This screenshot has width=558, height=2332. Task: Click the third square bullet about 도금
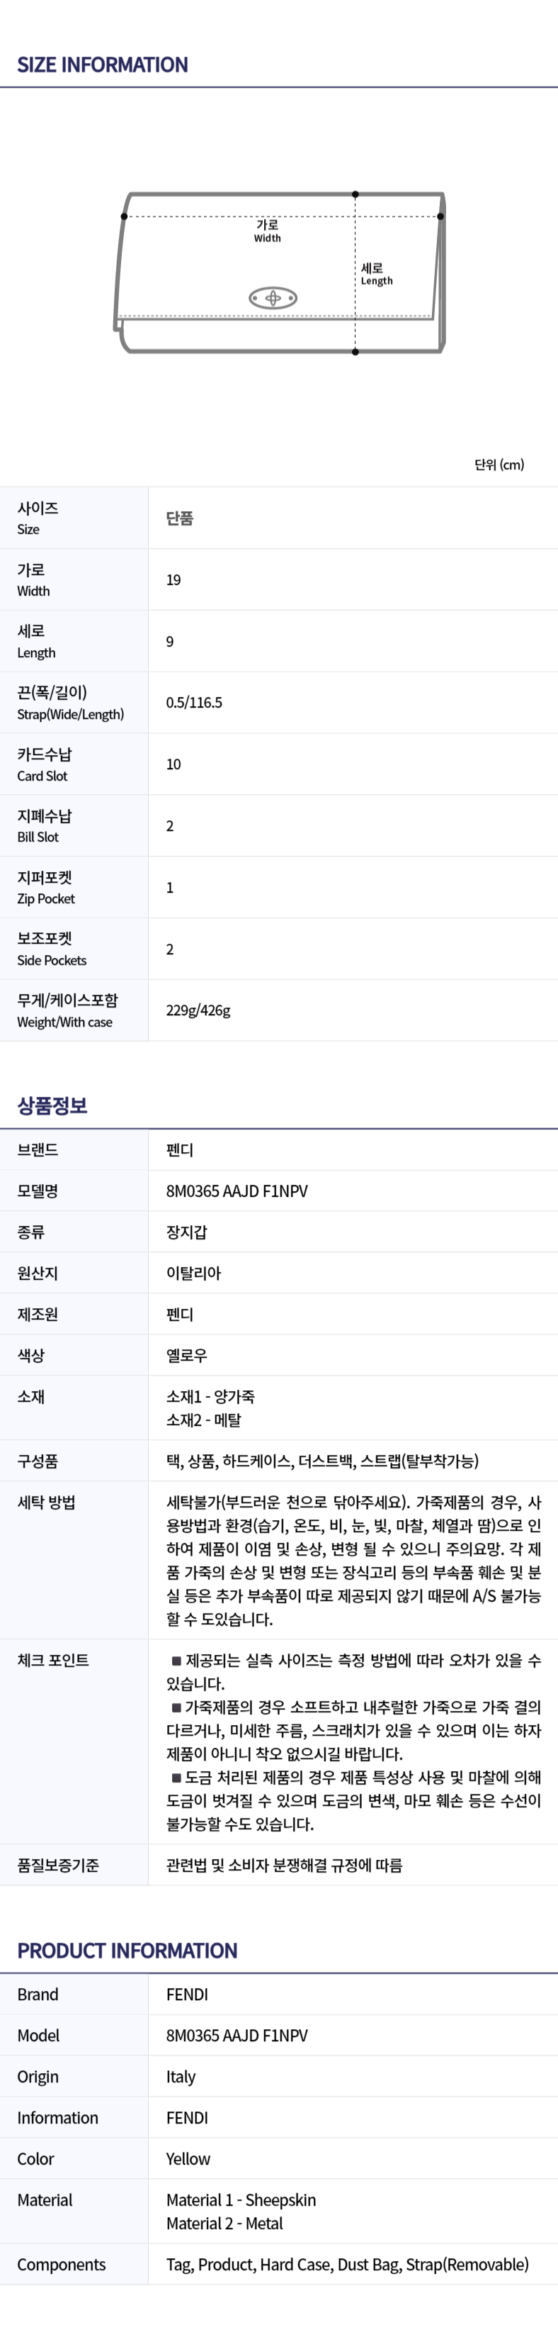tap(176, 1777)
